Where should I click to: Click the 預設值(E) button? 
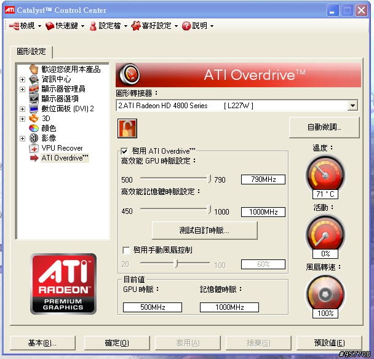click(x=329, y=343)
